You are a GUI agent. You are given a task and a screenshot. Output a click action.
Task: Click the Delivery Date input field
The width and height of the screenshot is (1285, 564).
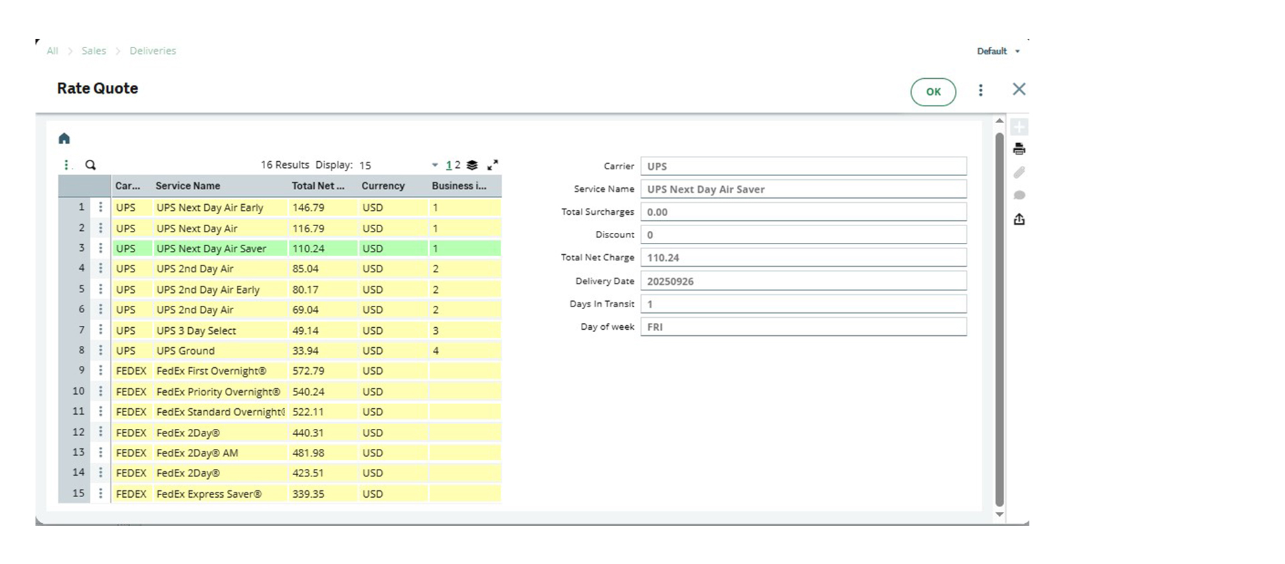pyautogui.click(x=803, y=281)
